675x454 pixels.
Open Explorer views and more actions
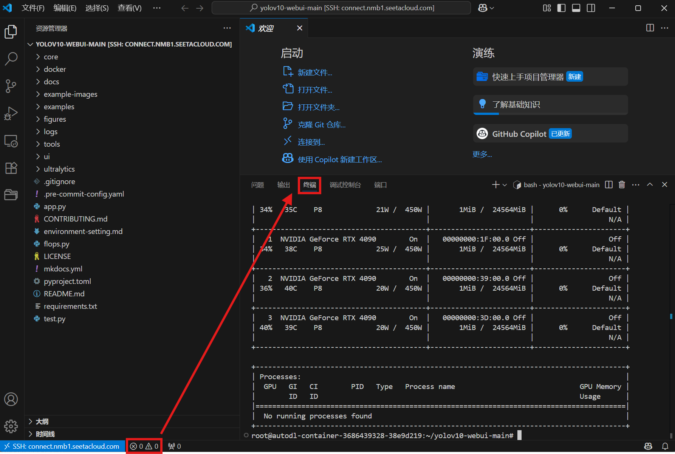227,28
